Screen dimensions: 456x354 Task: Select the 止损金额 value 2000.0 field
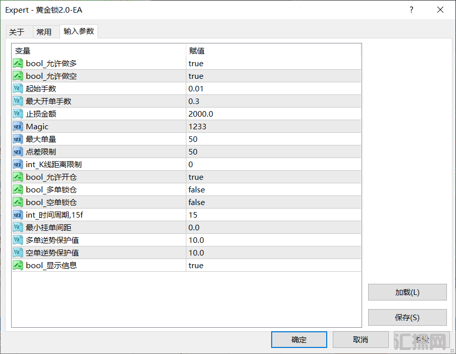(273, 114)
